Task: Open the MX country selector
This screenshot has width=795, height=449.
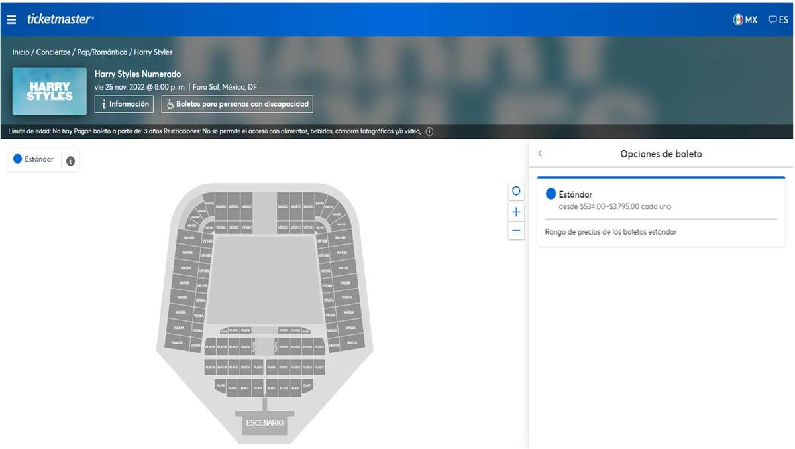Action: point(745,20)
